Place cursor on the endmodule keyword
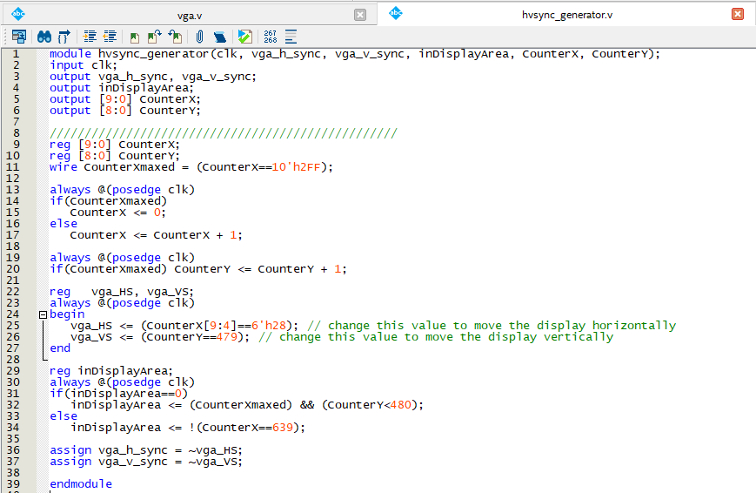This screenshot has height=493, width=756. (81, 484)
